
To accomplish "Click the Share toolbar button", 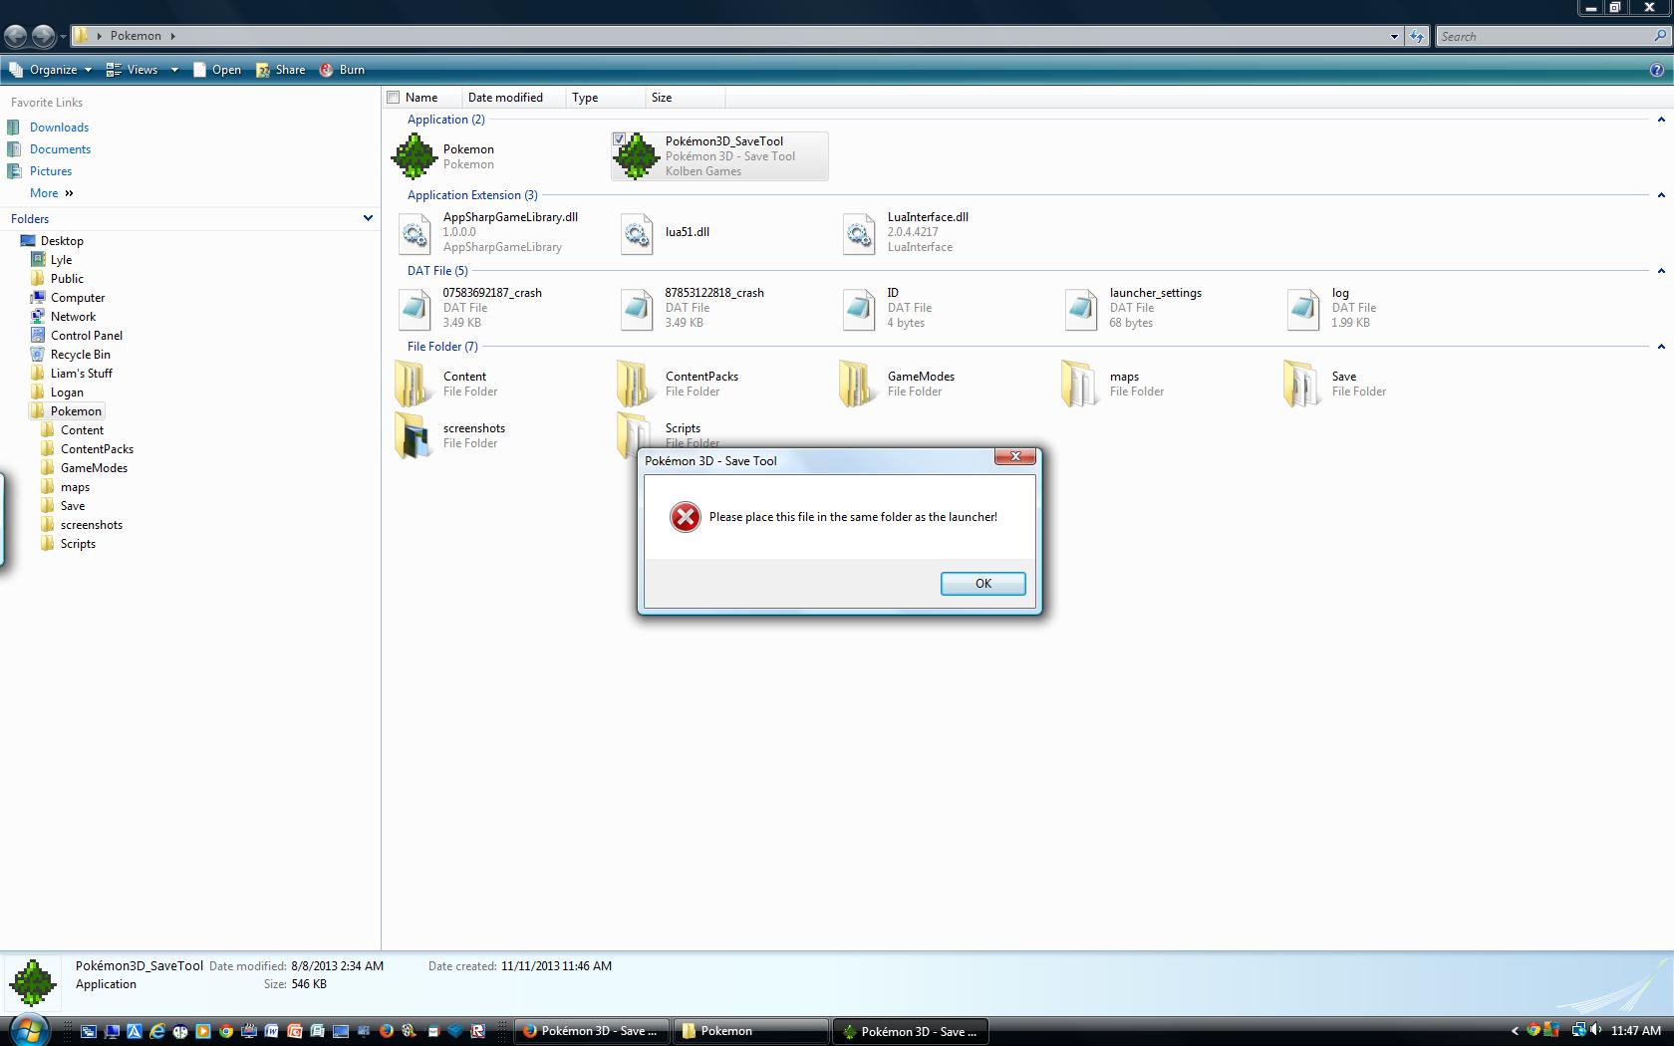I will (280, 70).
